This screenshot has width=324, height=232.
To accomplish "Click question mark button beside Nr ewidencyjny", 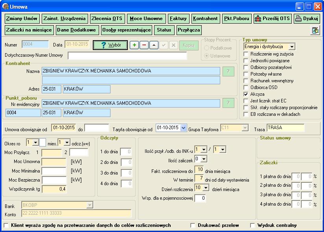I will point(228,103).
